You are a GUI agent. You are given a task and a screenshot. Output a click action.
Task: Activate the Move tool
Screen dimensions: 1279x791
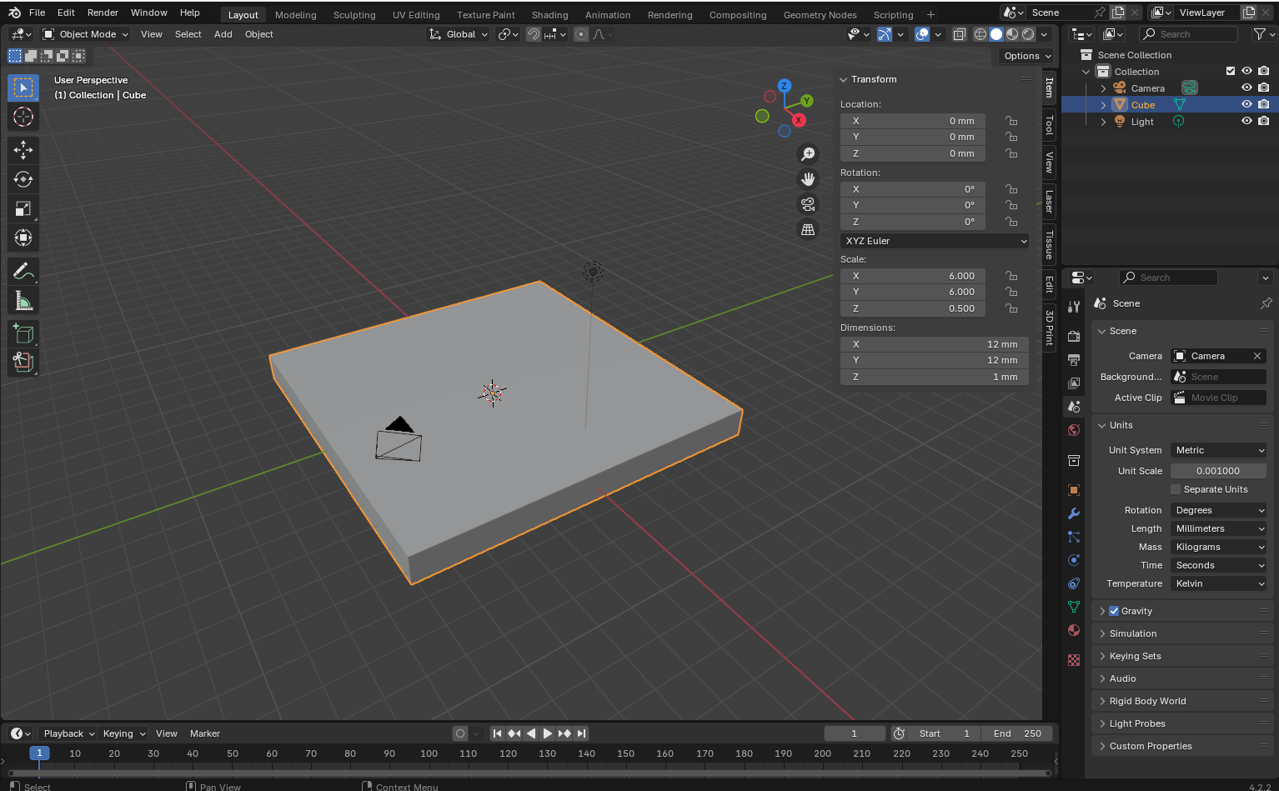click(23, 150)
